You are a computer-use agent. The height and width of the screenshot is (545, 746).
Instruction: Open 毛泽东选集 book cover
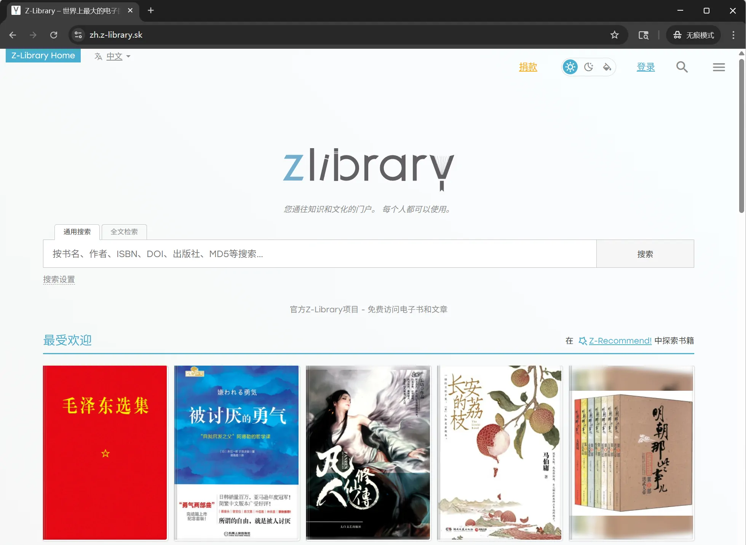coord(105,453)
